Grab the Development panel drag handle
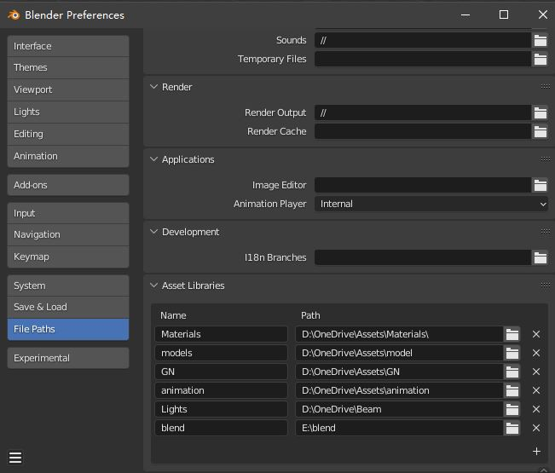 coord(545,232)
